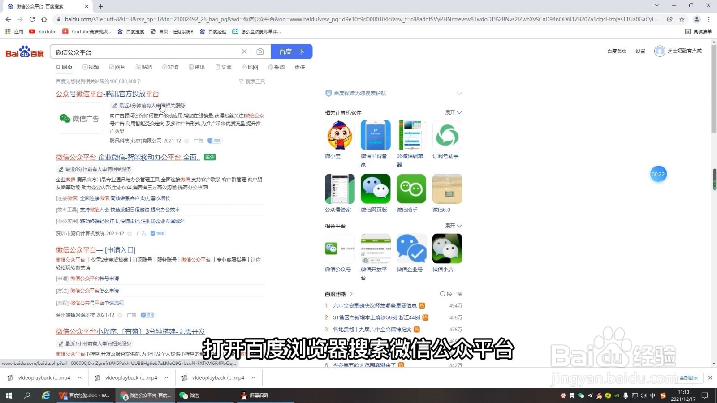
Task: Switch to the 图片 search tab
Action: (117, 67)
